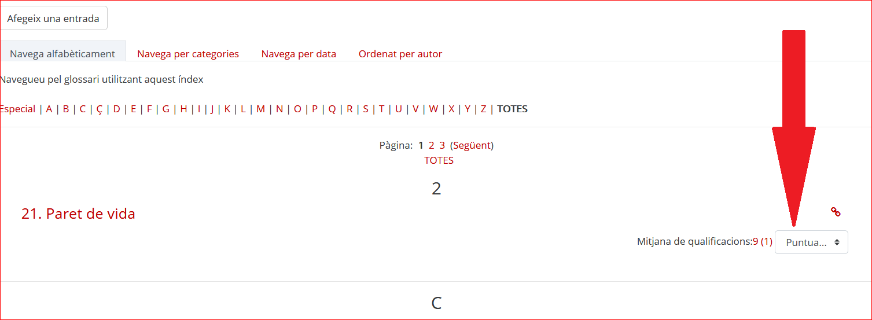Click the Següent next page link
Image resolution: width=872 pixels, height=320 pixels.
point(472,145)
